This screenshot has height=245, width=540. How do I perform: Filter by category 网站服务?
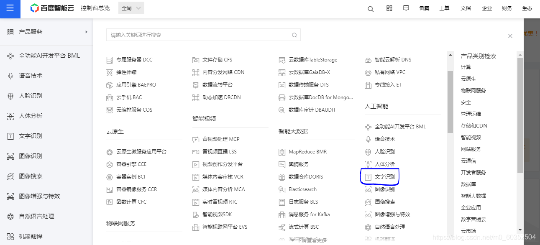point(471,149)
